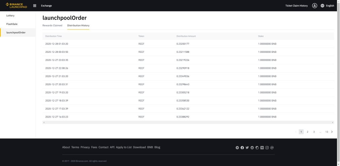Select Lottery in the sidebar
340x166 pixels.
click(10, 16)
